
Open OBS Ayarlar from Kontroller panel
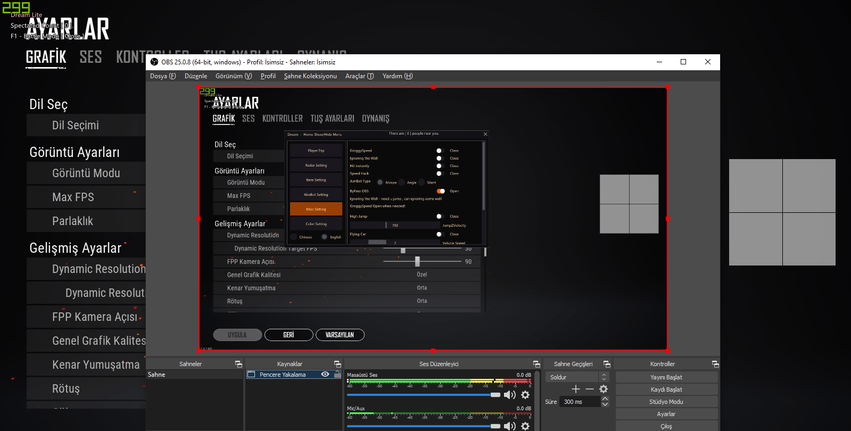(x=666, y=414)
